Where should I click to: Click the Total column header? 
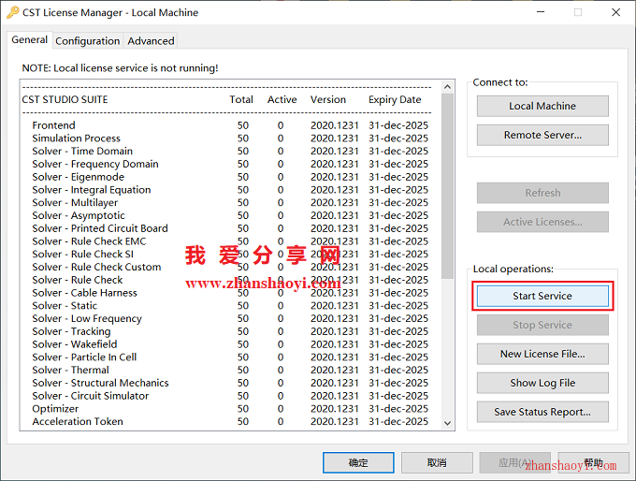click(241, 100)
